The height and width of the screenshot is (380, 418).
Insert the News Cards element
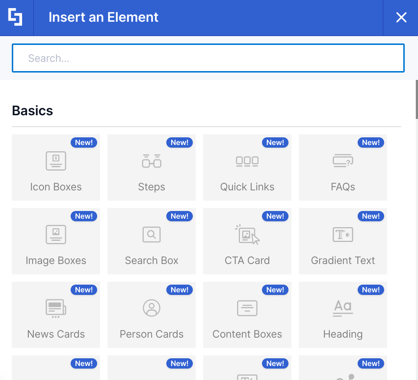[x=56, y=315]
